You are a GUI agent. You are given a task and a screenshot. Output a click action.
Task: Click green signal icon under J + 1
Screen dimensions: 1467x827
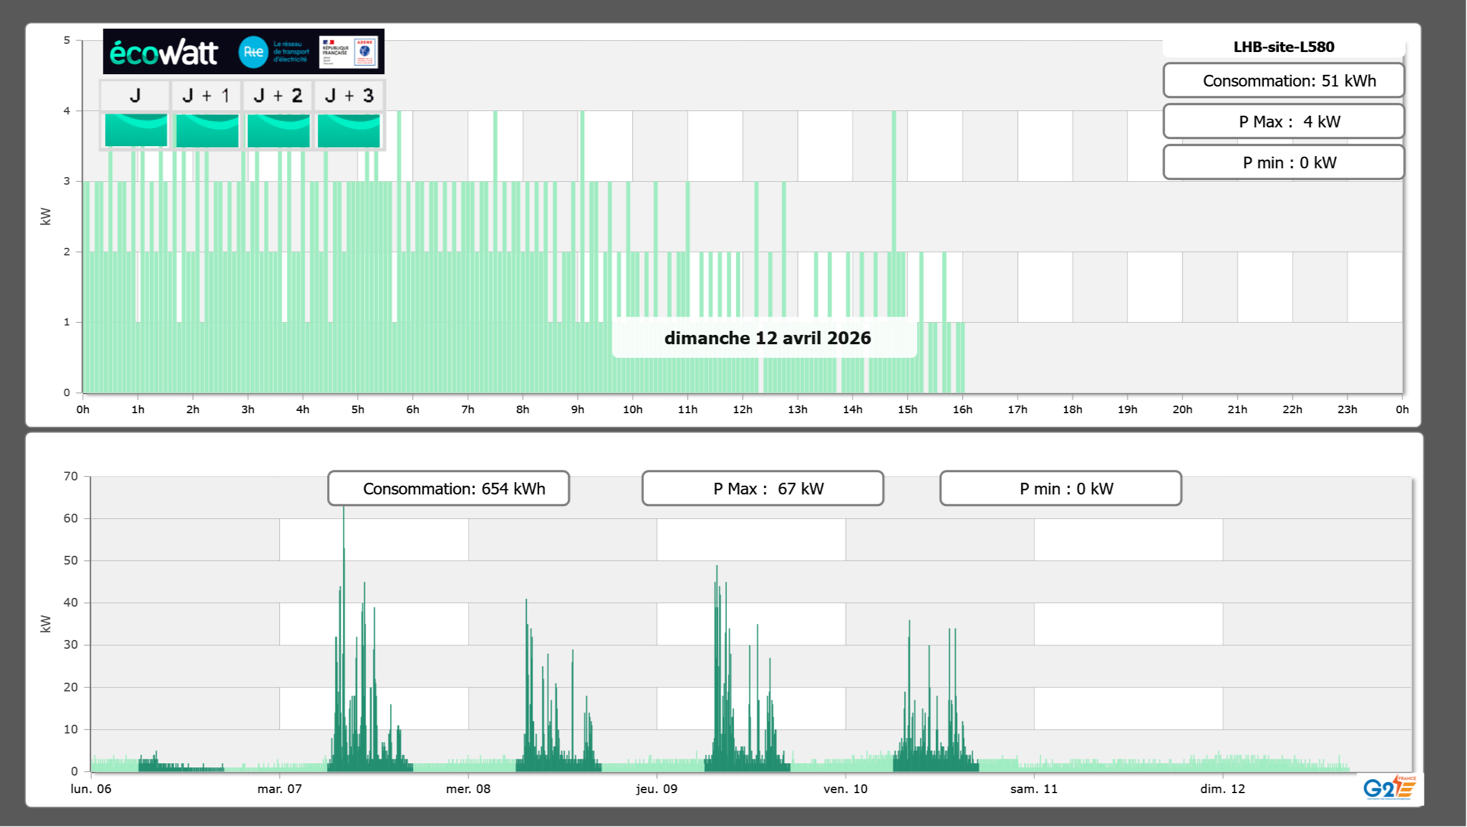click(x=207, y=130)
